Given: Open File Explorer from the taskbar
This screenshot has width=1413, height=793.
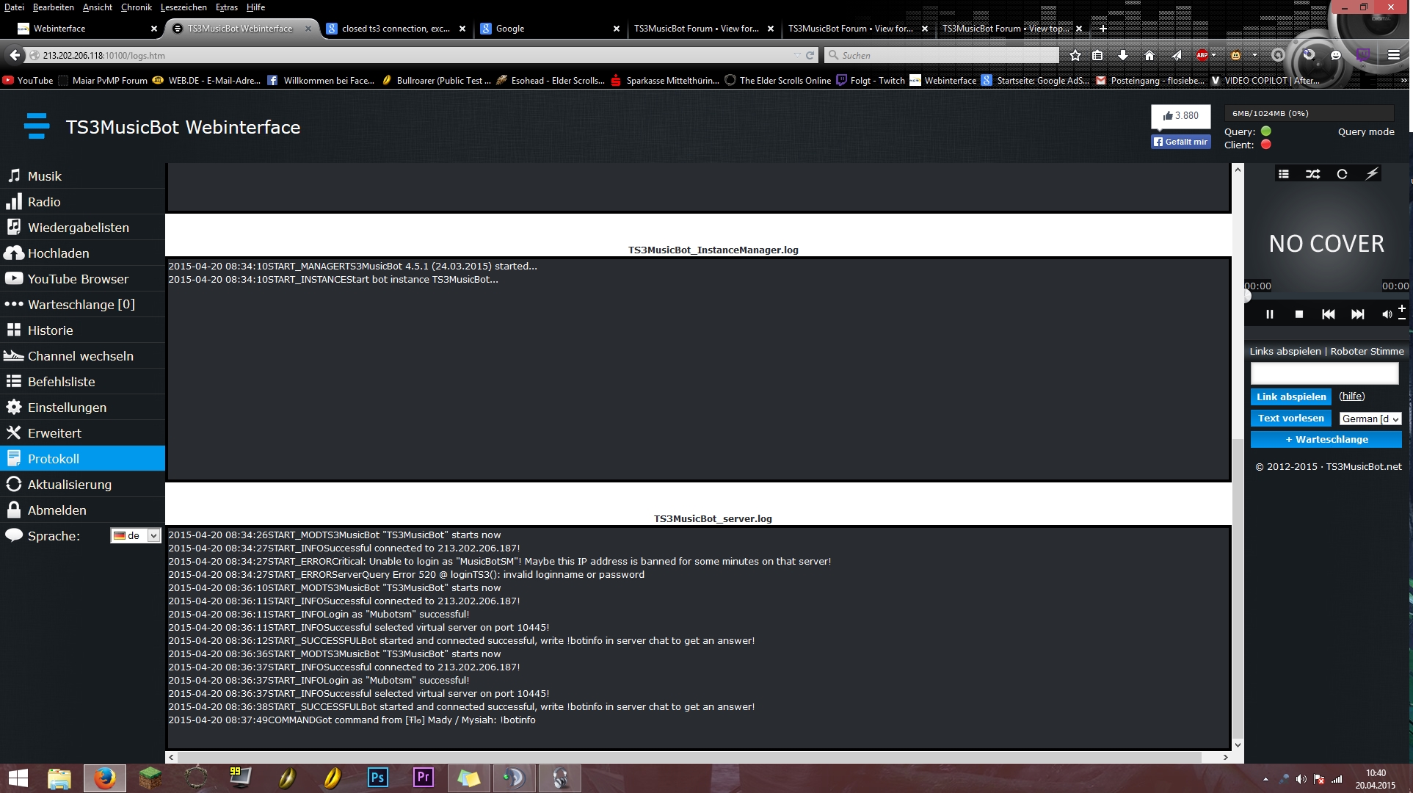Looking at the screenshot, I should pyautogui.click(x=59, y=778).
